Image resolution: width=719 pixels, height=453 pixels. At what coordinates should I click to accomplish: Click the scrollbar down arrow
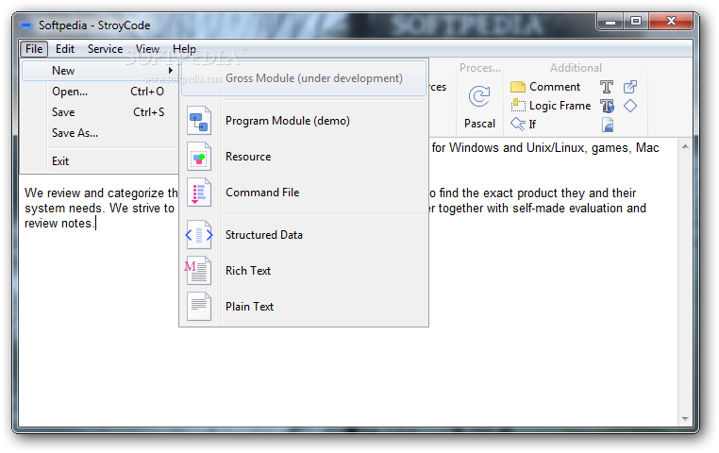(685, 419)
